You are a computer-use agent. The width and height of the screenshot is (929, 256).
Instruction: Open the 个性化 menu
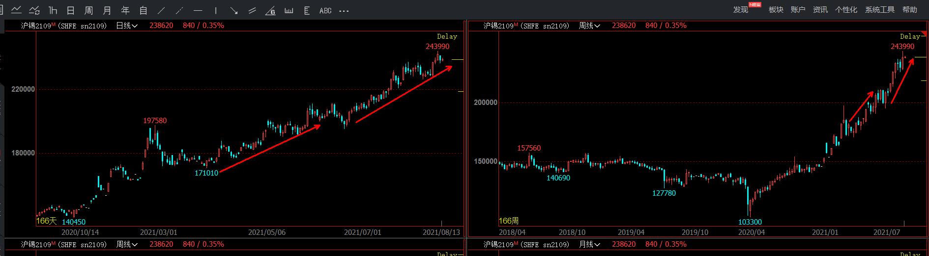846,10
